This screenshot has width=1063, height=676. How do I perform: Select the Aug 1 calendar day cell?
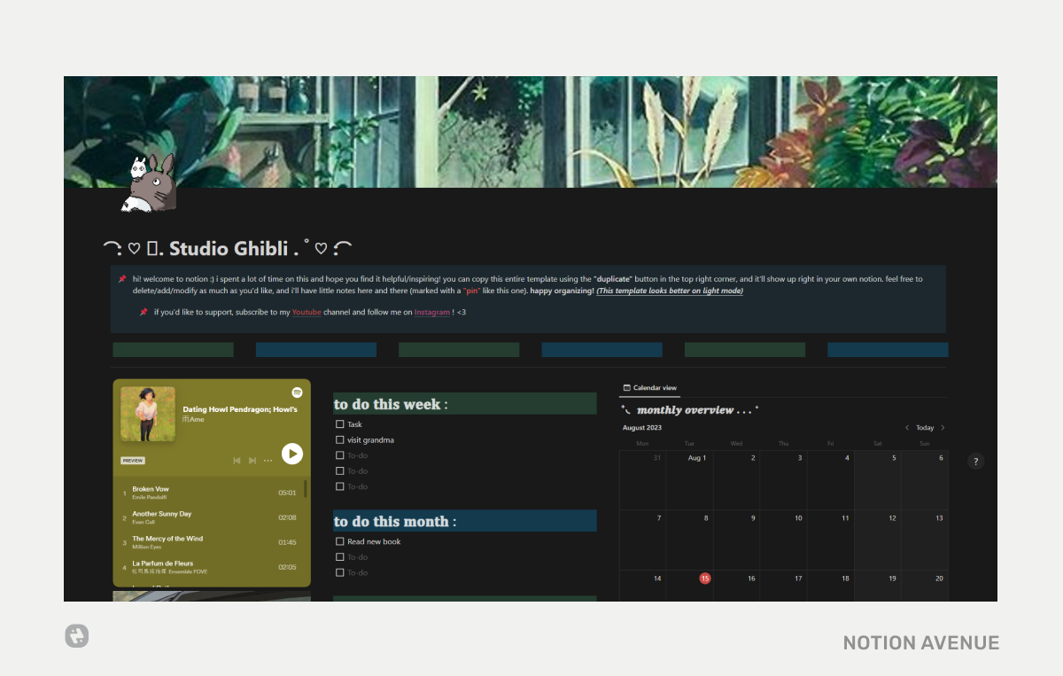point(689,479)
